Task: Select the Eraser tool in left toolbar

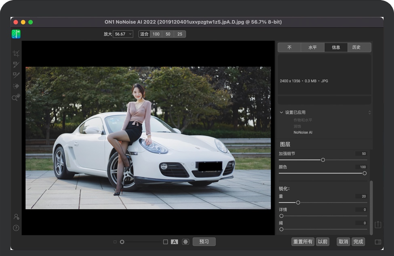Action: coord(16,86)
